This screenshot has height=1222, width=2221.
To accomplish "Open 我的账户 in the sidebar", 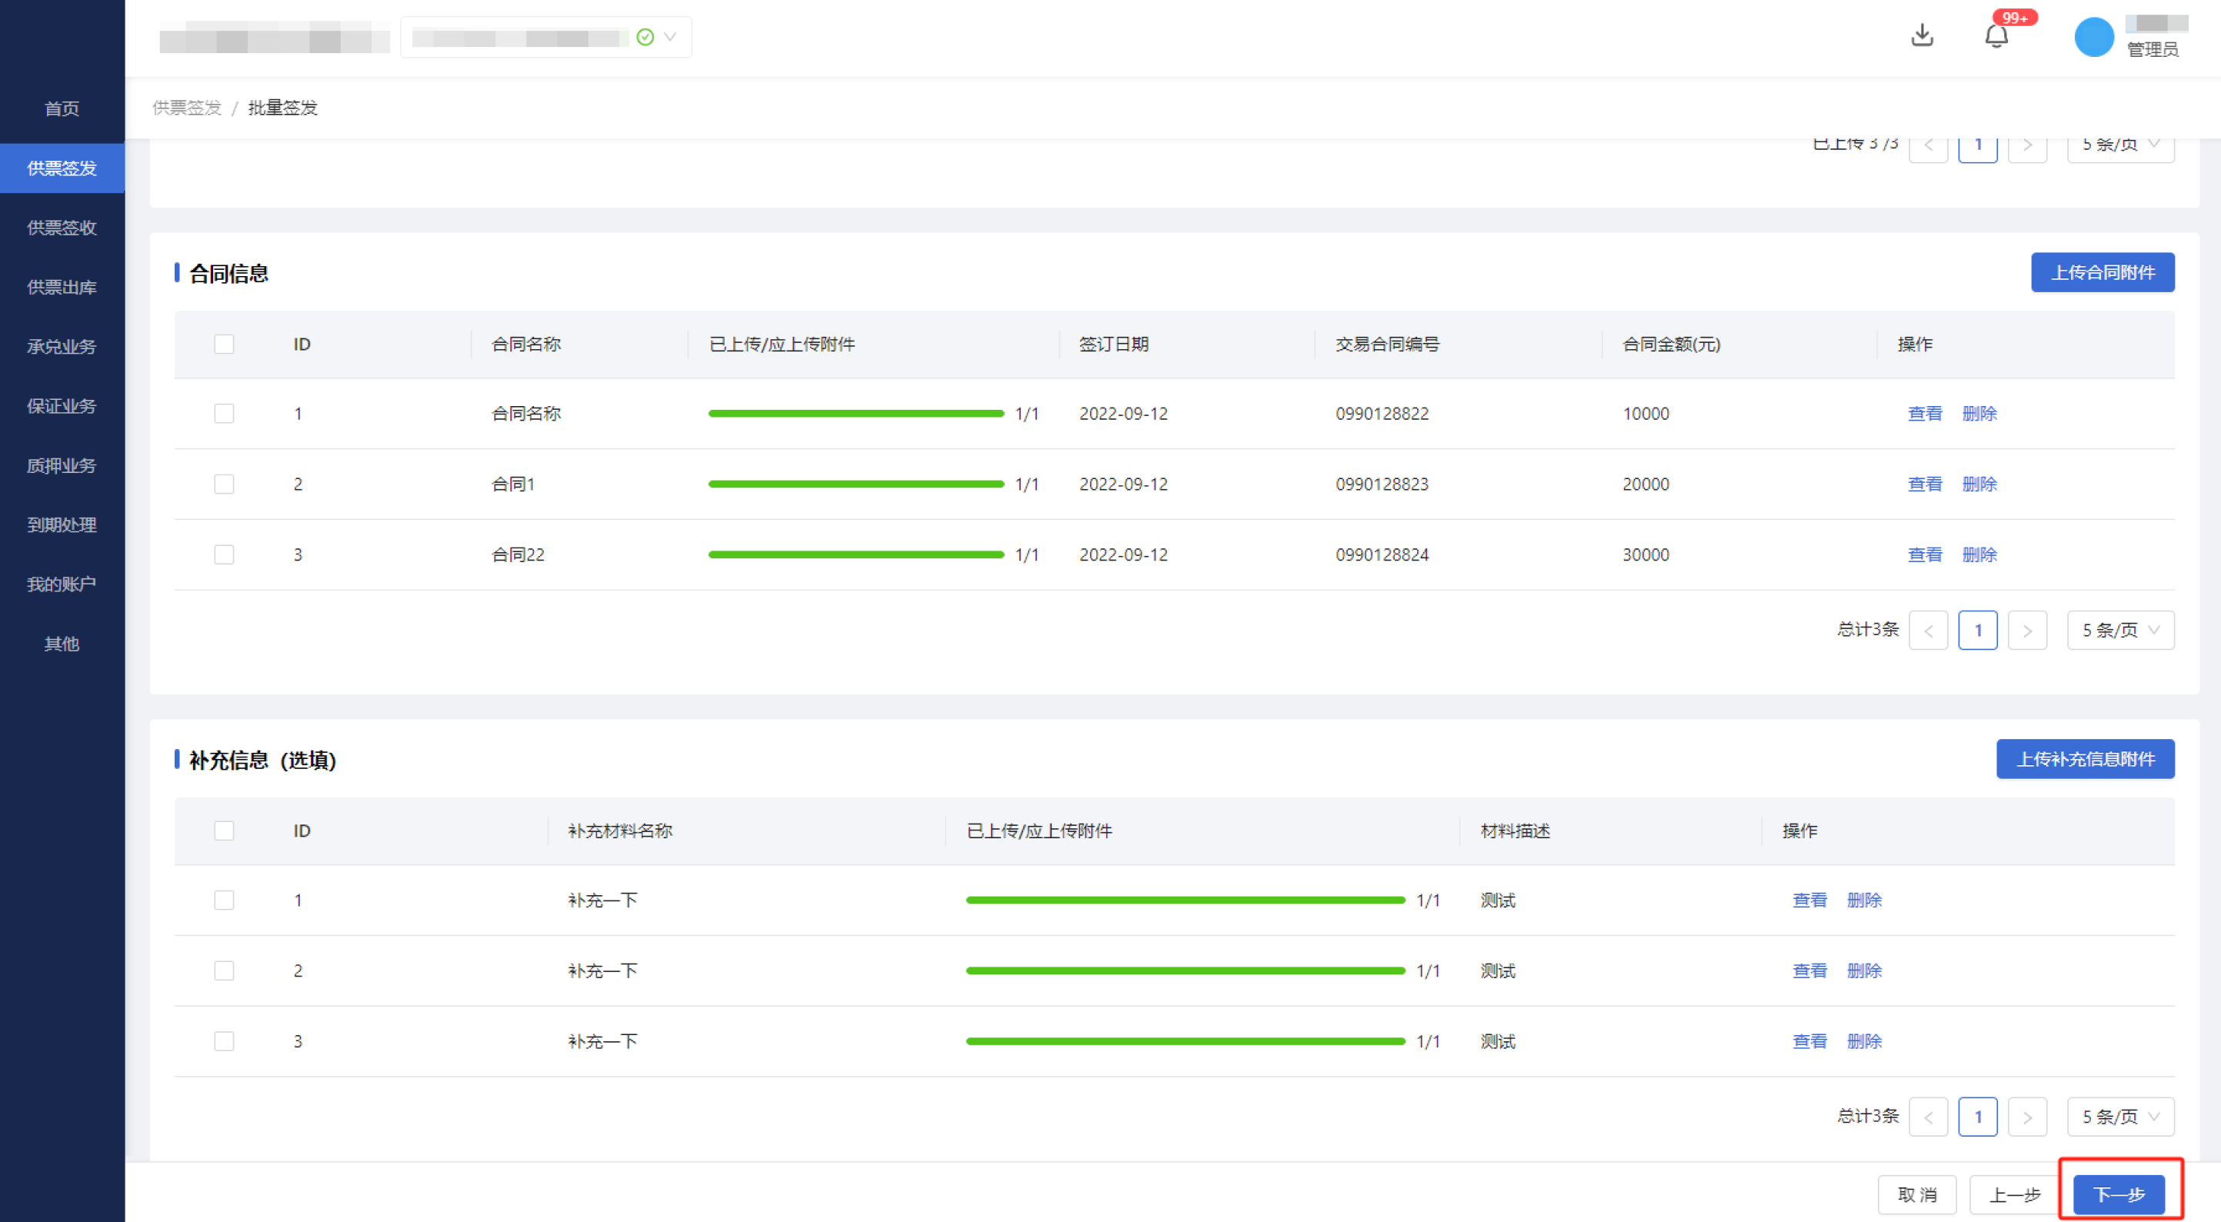I will (62, 584).
